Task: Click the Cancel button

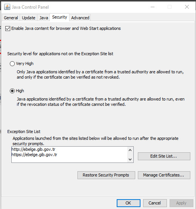Action: point(155,203)
